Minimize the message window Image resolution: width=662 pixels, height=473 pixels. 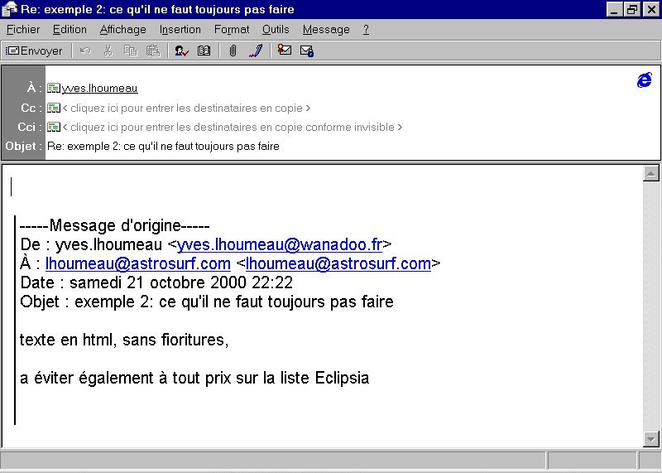(x=615, y=9)
